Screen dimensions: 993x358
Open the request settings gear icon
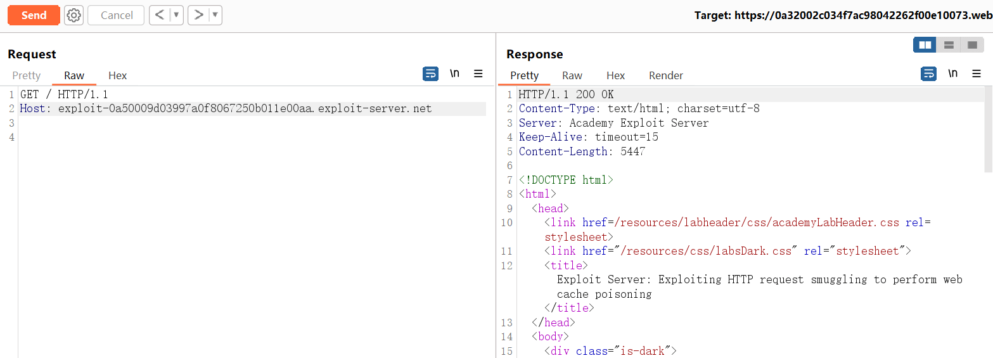(74, 15)
